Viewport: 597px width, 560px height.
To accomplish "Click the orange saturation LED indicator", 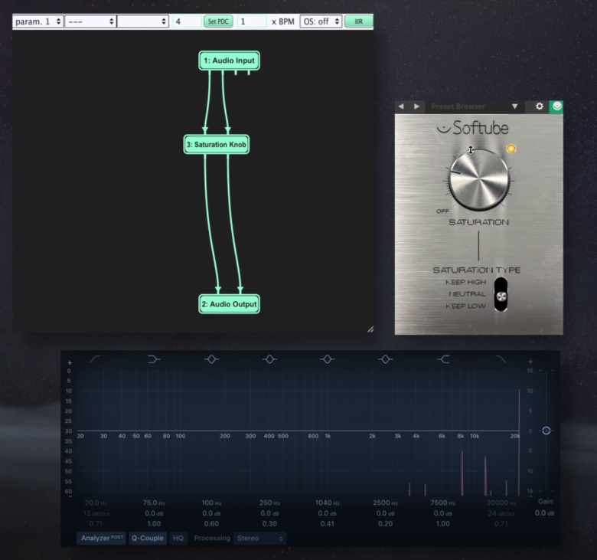I will click(511, 149).
